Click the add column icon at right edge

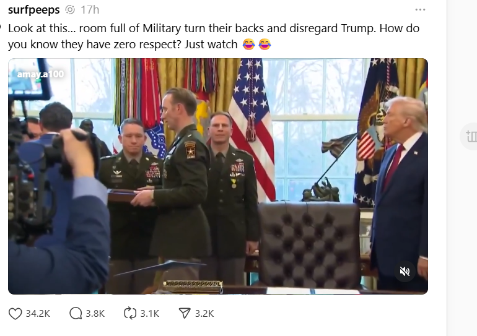[x=471, y=136]
